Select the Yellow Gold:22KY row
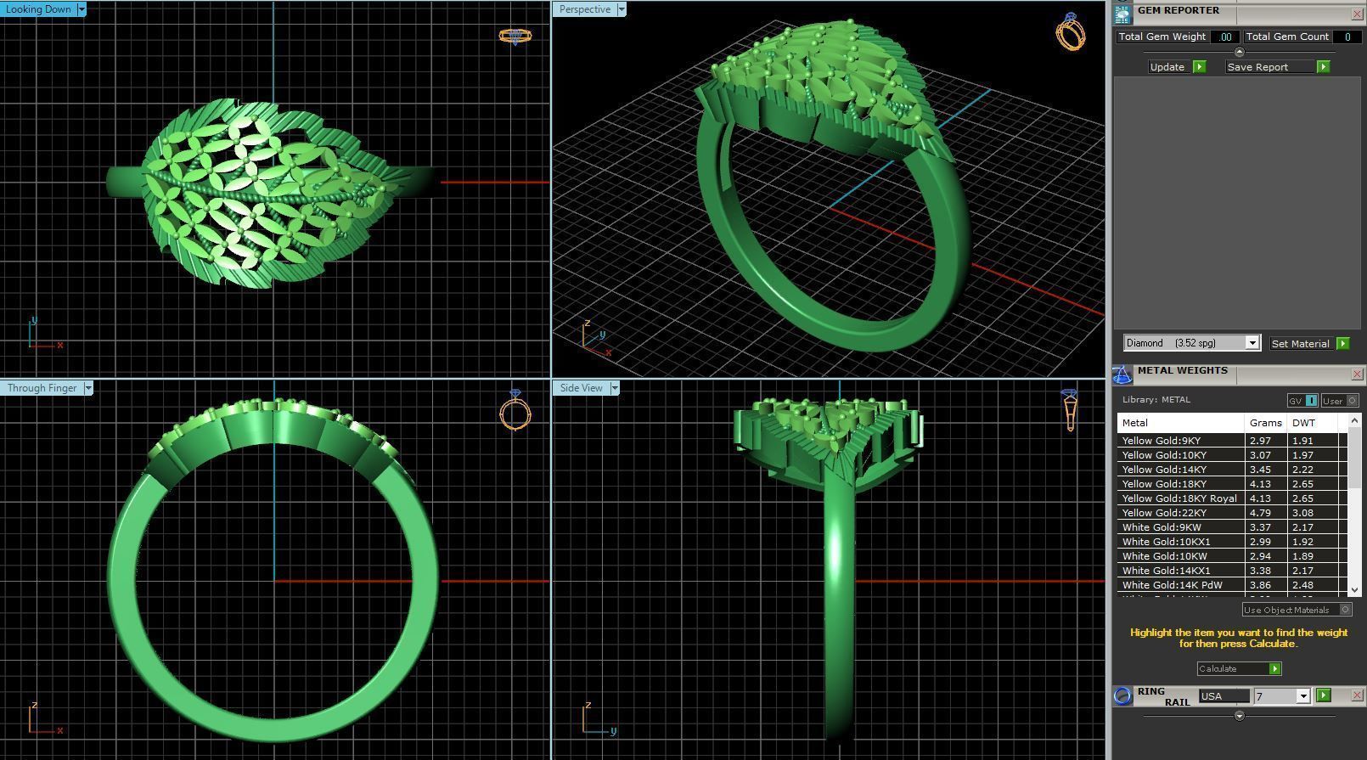 click(1232, 513)
